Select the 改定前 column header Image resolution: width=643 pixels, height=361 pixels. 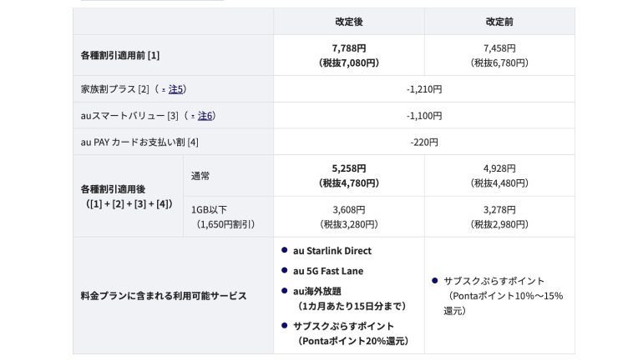[x=499, y=22]
